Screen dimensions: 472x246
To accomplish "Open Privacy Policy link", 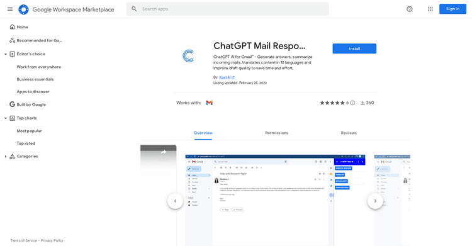I will pos(52,240).
